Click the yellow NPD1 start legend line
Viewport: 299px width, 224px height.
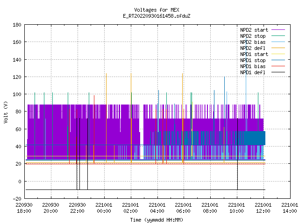tap(278, 54)
